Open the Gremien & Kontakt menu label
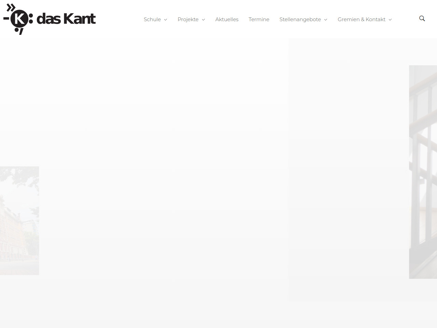437x328 pixels. point(361,19)
